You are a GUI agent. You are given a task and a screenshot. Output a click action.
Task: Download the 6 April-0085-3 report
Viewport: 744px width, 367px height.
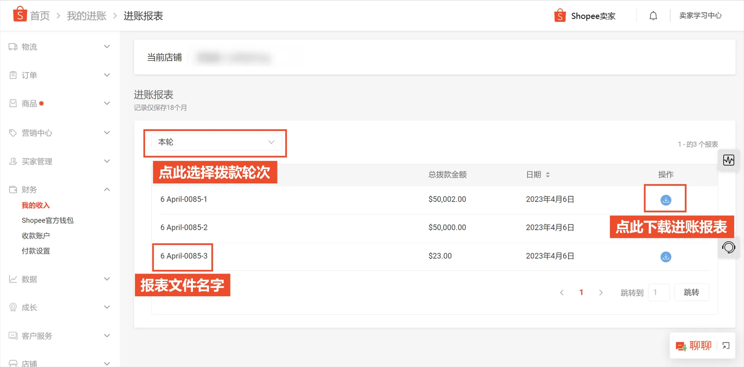coord(665,257)
